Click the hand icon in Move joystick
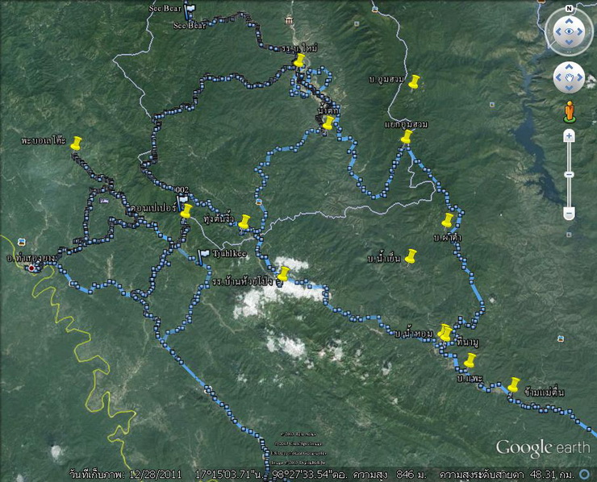This screenshot has height=482, width=597. [569, 78]
